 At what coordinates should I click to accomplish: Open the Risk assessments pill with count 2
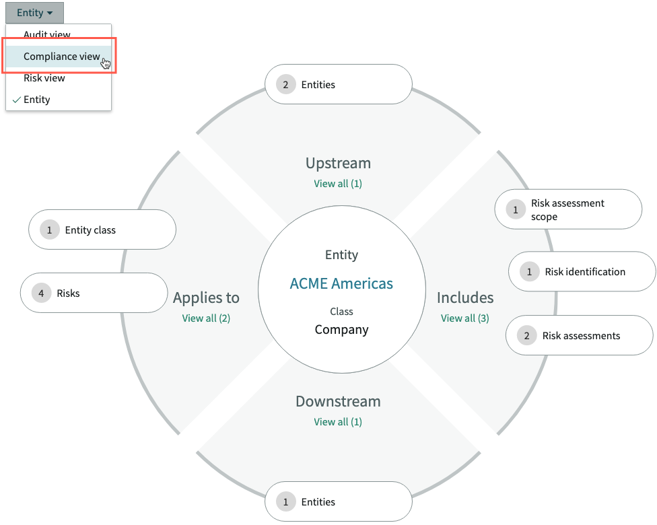[580, 335]
